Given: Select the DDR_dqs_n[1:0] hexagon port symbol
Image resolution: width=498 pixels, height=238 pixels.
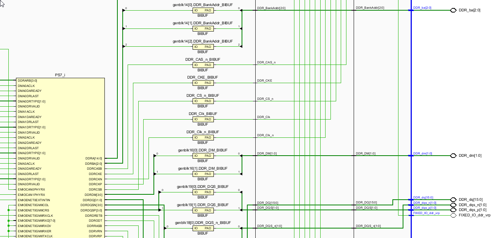Looking at the screenshot, I should 453,205.
